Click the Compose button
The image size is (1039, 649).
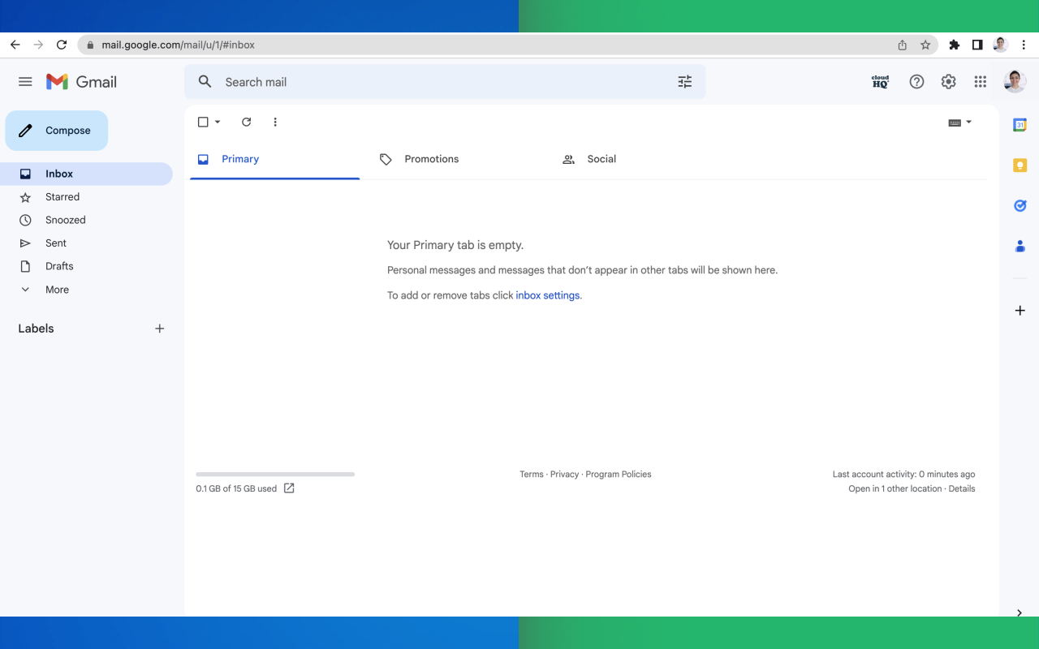(x=56, y=130)
